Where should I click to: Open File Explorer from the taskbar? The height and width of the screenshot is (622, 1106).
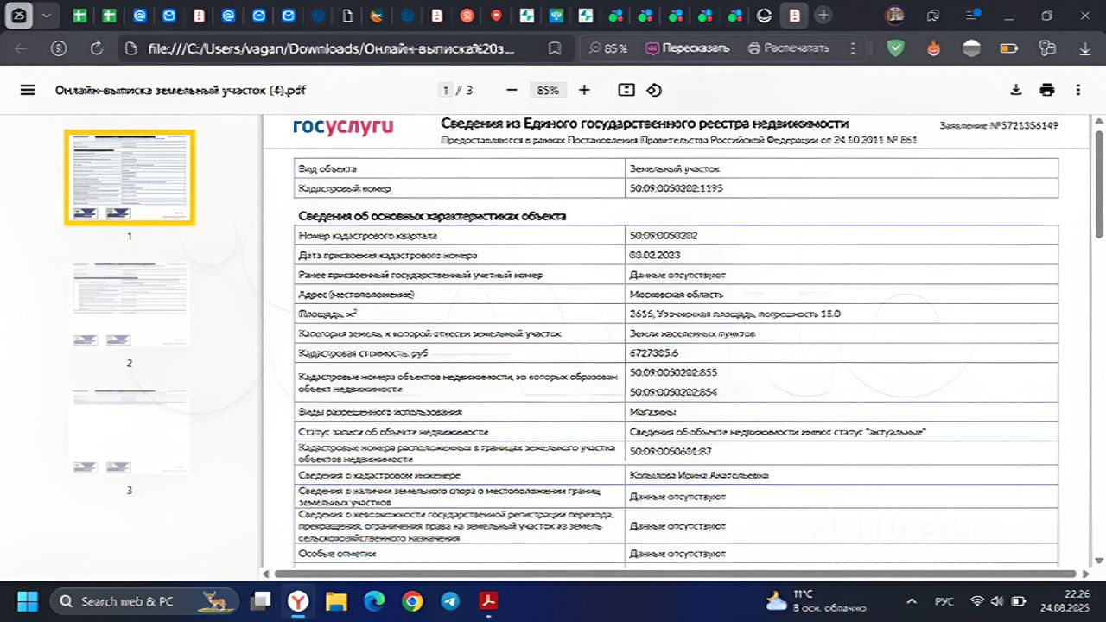point(335,601)
